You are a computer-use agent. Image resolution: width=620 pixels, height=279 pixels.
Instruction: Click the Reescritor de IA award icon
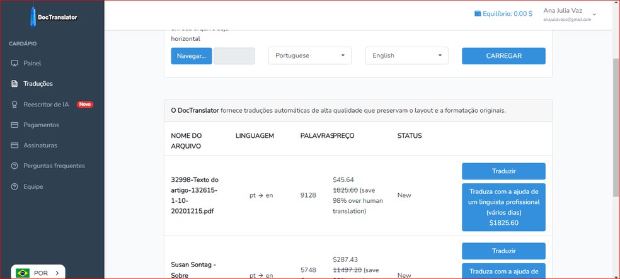(14, 105)
